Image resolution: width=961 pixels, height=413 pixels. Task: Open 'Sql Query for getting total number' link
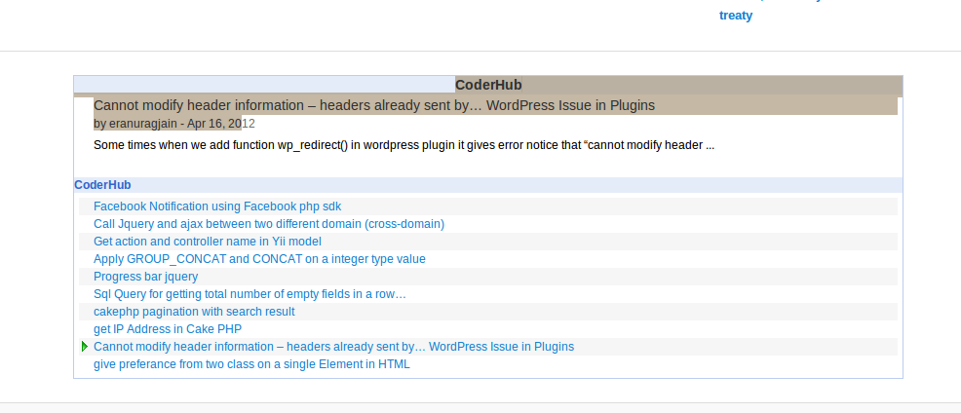pyautogui.click(x=250, y=294)
